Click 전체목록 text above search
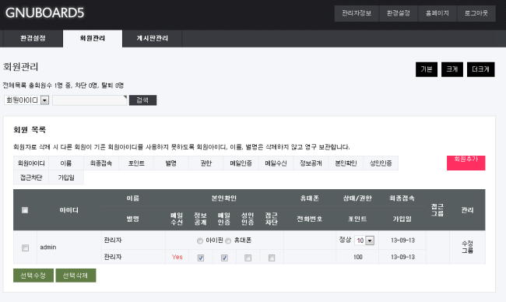The width and height of the screenshot is (506, 302). click(14, 86)
